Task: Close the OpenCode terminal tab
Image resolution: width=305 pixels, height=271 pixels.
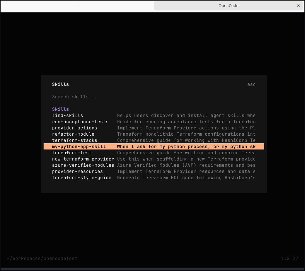Action: tap(298, 6)
